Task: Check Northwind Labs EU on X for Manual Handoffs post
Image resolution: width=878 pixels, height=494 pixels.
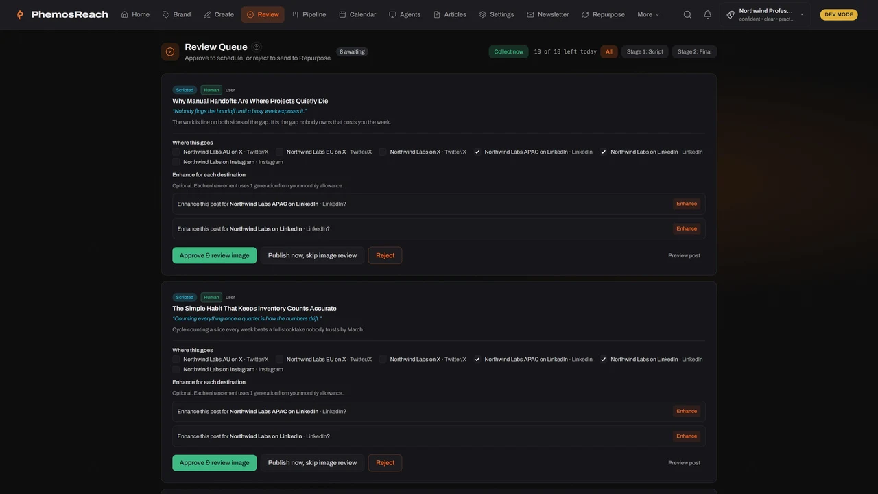Action: (279, 152)
